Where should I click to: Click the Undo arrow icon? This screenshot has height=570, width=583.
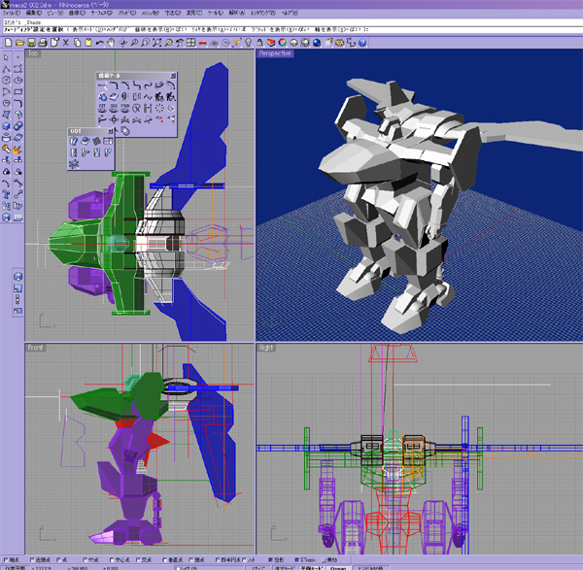pyautogui.click(x=100, y=43)
